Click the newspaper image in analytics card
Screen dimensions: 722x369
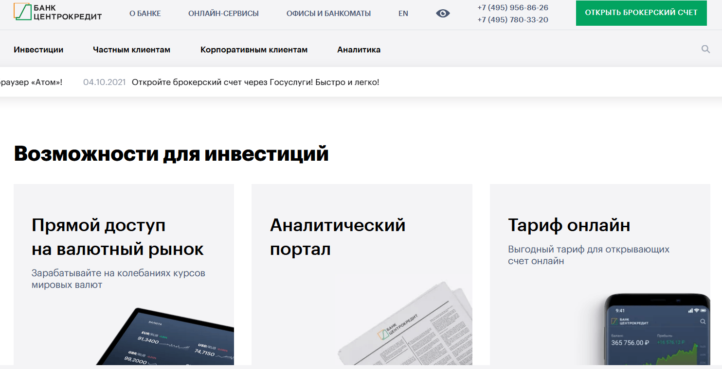[x=404, y=324]
